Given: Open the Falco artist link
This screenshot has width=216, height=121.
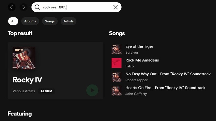Looking at the screenshot, I should (130, 66).
